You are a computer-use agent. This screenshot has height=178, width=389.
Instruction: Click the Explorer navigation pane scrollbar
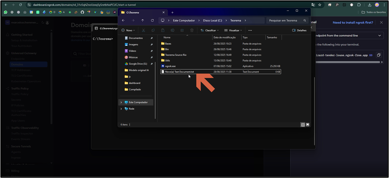click(x=155, y=90)
